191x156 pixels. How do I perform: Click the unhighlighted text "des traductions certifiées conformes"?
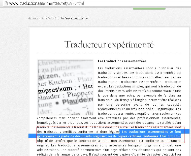[x=66, y=132]
